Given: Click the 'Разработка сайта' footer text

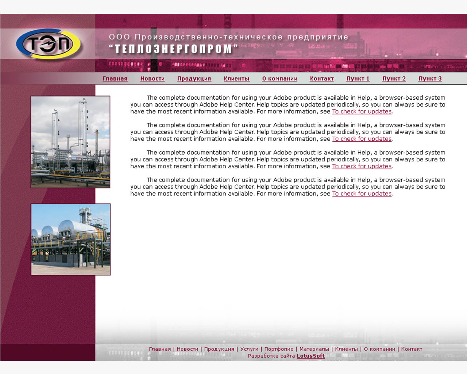Looking at the screenshot, I should click(271, 356).
